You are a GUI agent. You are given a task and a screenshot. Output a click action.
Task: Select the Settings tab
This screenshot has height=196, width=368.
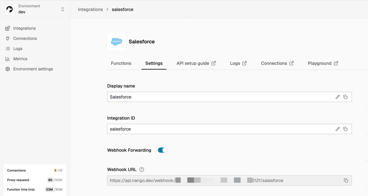(x=154, y=63)
